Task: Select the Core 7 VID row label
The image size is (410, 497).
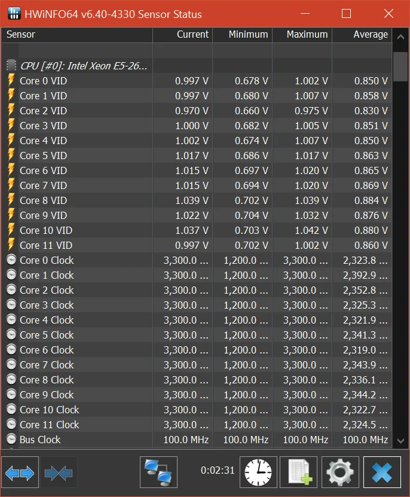Action: [x=44, y=185]
